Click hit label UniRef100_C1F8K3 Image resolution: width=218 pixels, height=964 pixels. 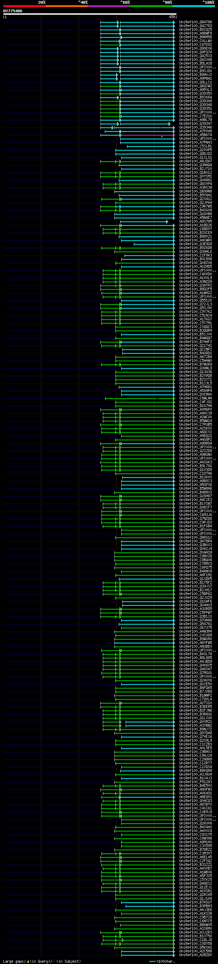tap(195, 255)
